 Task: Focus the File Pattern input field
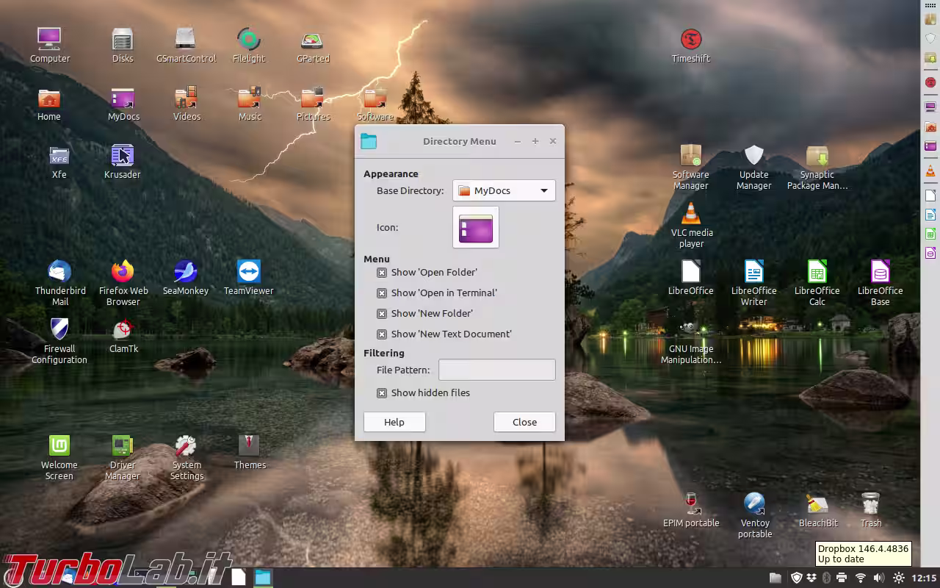pyautogui.click(x=497, y=370)
